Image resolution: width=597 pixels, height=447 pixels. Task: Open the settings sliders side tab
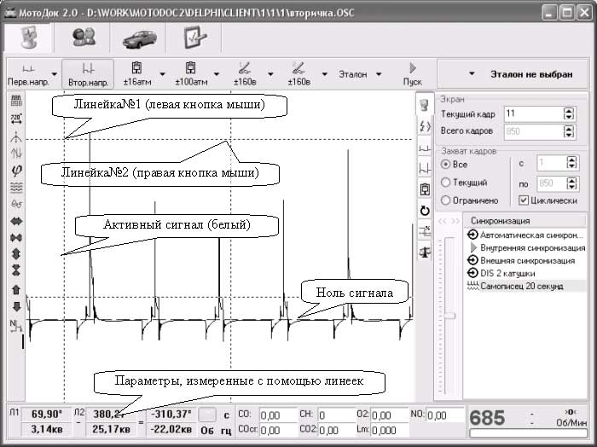point(425,230)
